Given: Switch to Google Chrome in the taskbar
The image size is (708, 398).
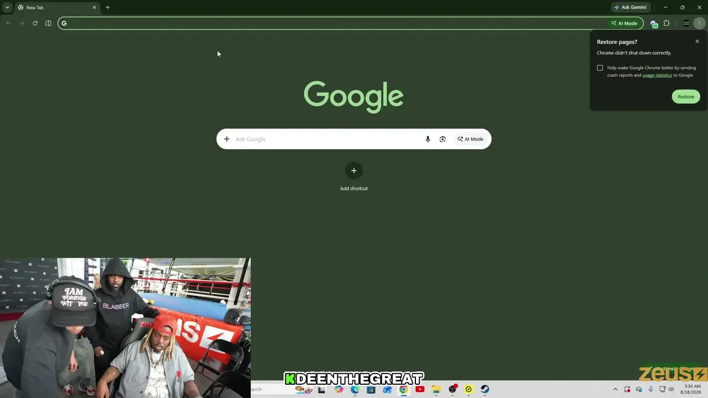Looking at the screenshot, I should [x=403, y=389].
